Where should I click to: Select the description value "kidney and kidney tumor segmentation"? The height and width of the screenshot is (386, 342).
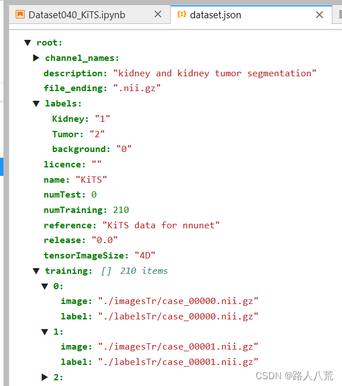click(x=215, y=73)
